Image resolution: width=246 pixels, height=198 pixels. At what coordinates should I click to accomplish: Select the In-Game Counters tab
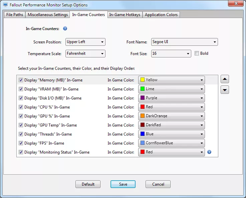click(x=88, y=15)
